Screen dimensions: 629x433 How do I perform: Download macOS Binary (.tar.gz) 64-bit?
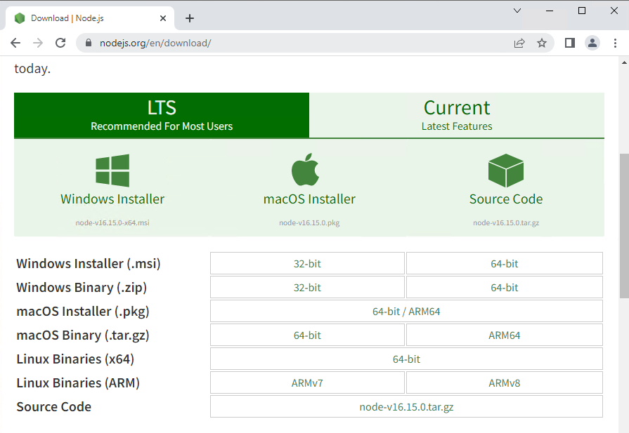(307, 335)
